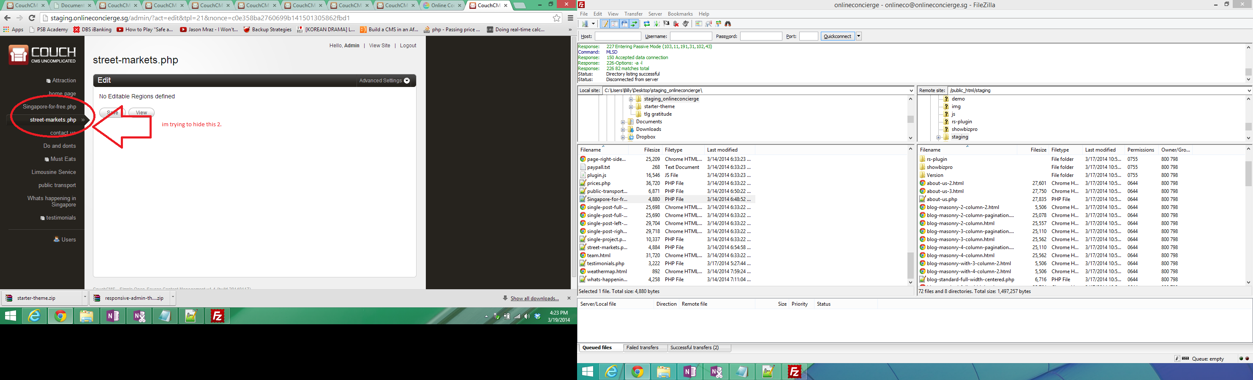Click the Windows Start button on right taskbar
The height and width of the screenshot is (380, 1253).
[x=588, y=372]
